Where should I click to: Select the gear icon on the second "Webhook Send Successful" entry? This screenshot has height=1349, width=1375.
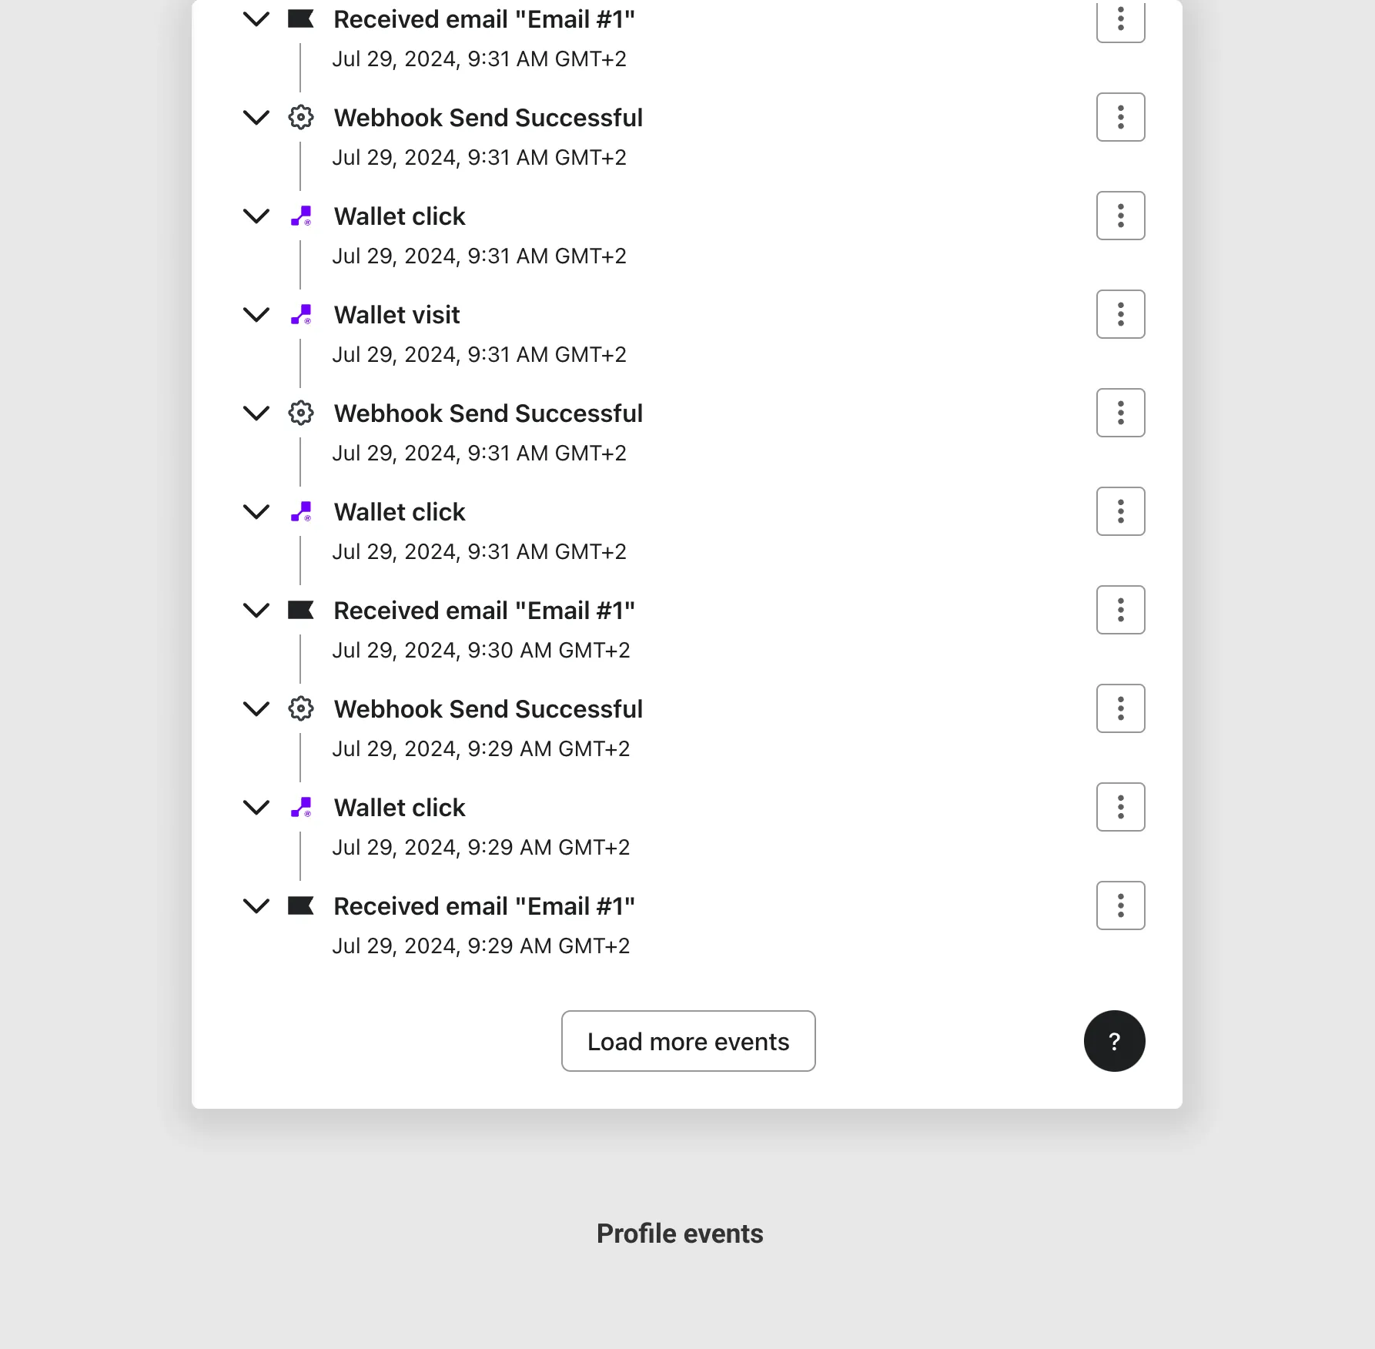pos(301,413)
